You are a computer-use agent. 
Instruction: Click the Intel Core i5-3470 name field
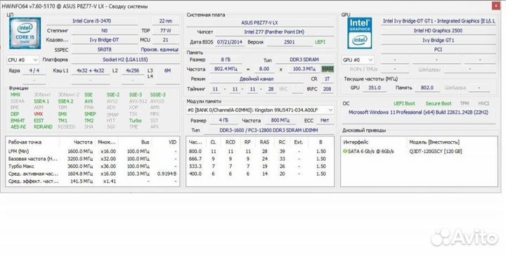coord(91,21)
